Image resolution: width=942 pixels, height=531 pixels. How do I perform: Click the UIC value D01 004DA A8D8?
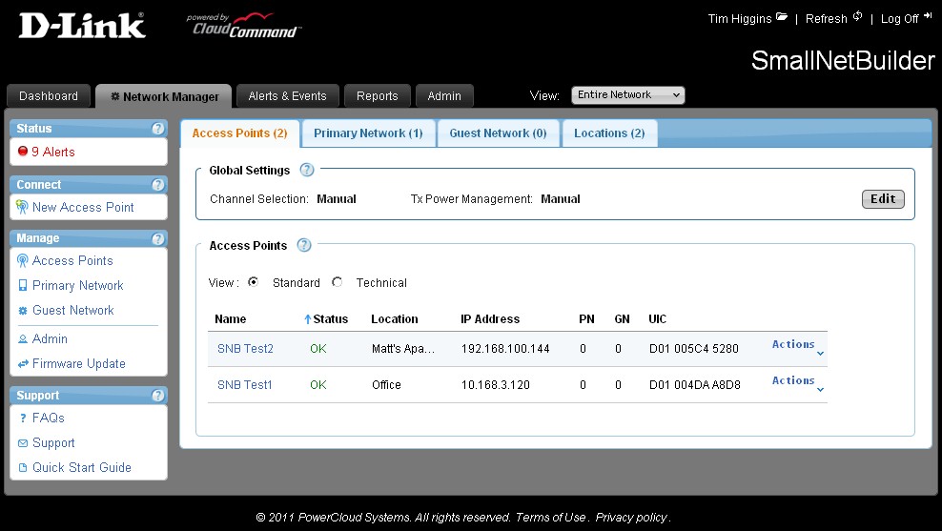coord(695,384)
